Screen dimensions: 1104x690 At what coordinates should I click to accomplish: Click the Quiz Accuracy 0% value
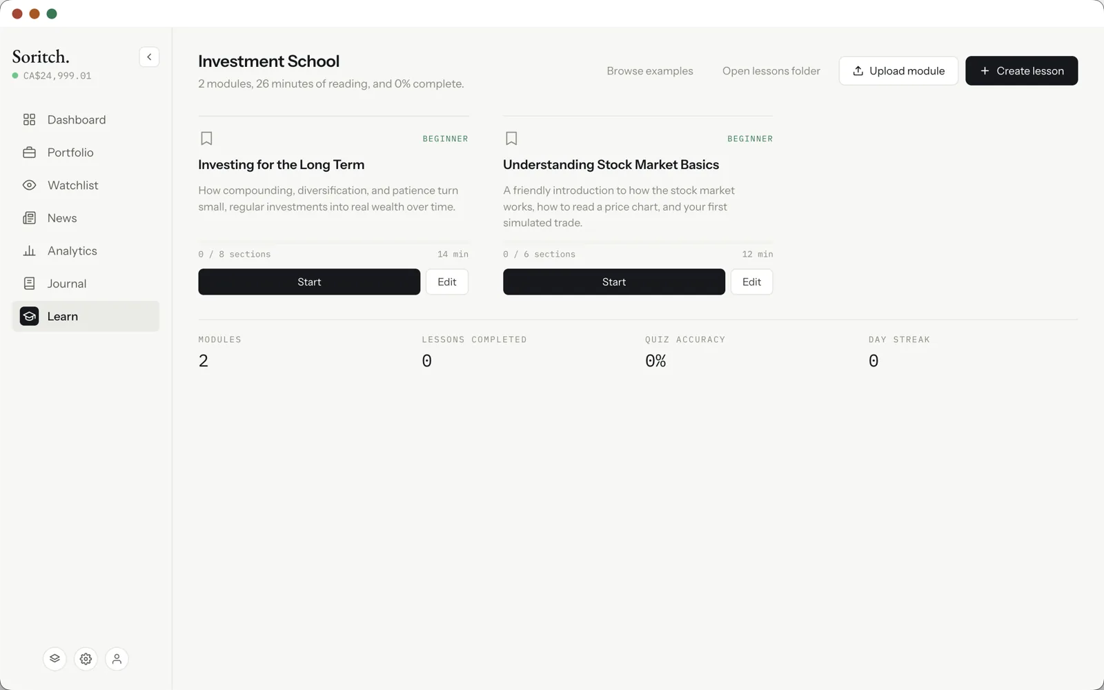coord(655,361)
